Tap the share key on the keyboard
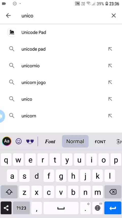Screen dimensions: 122x218 coord(6,208)
